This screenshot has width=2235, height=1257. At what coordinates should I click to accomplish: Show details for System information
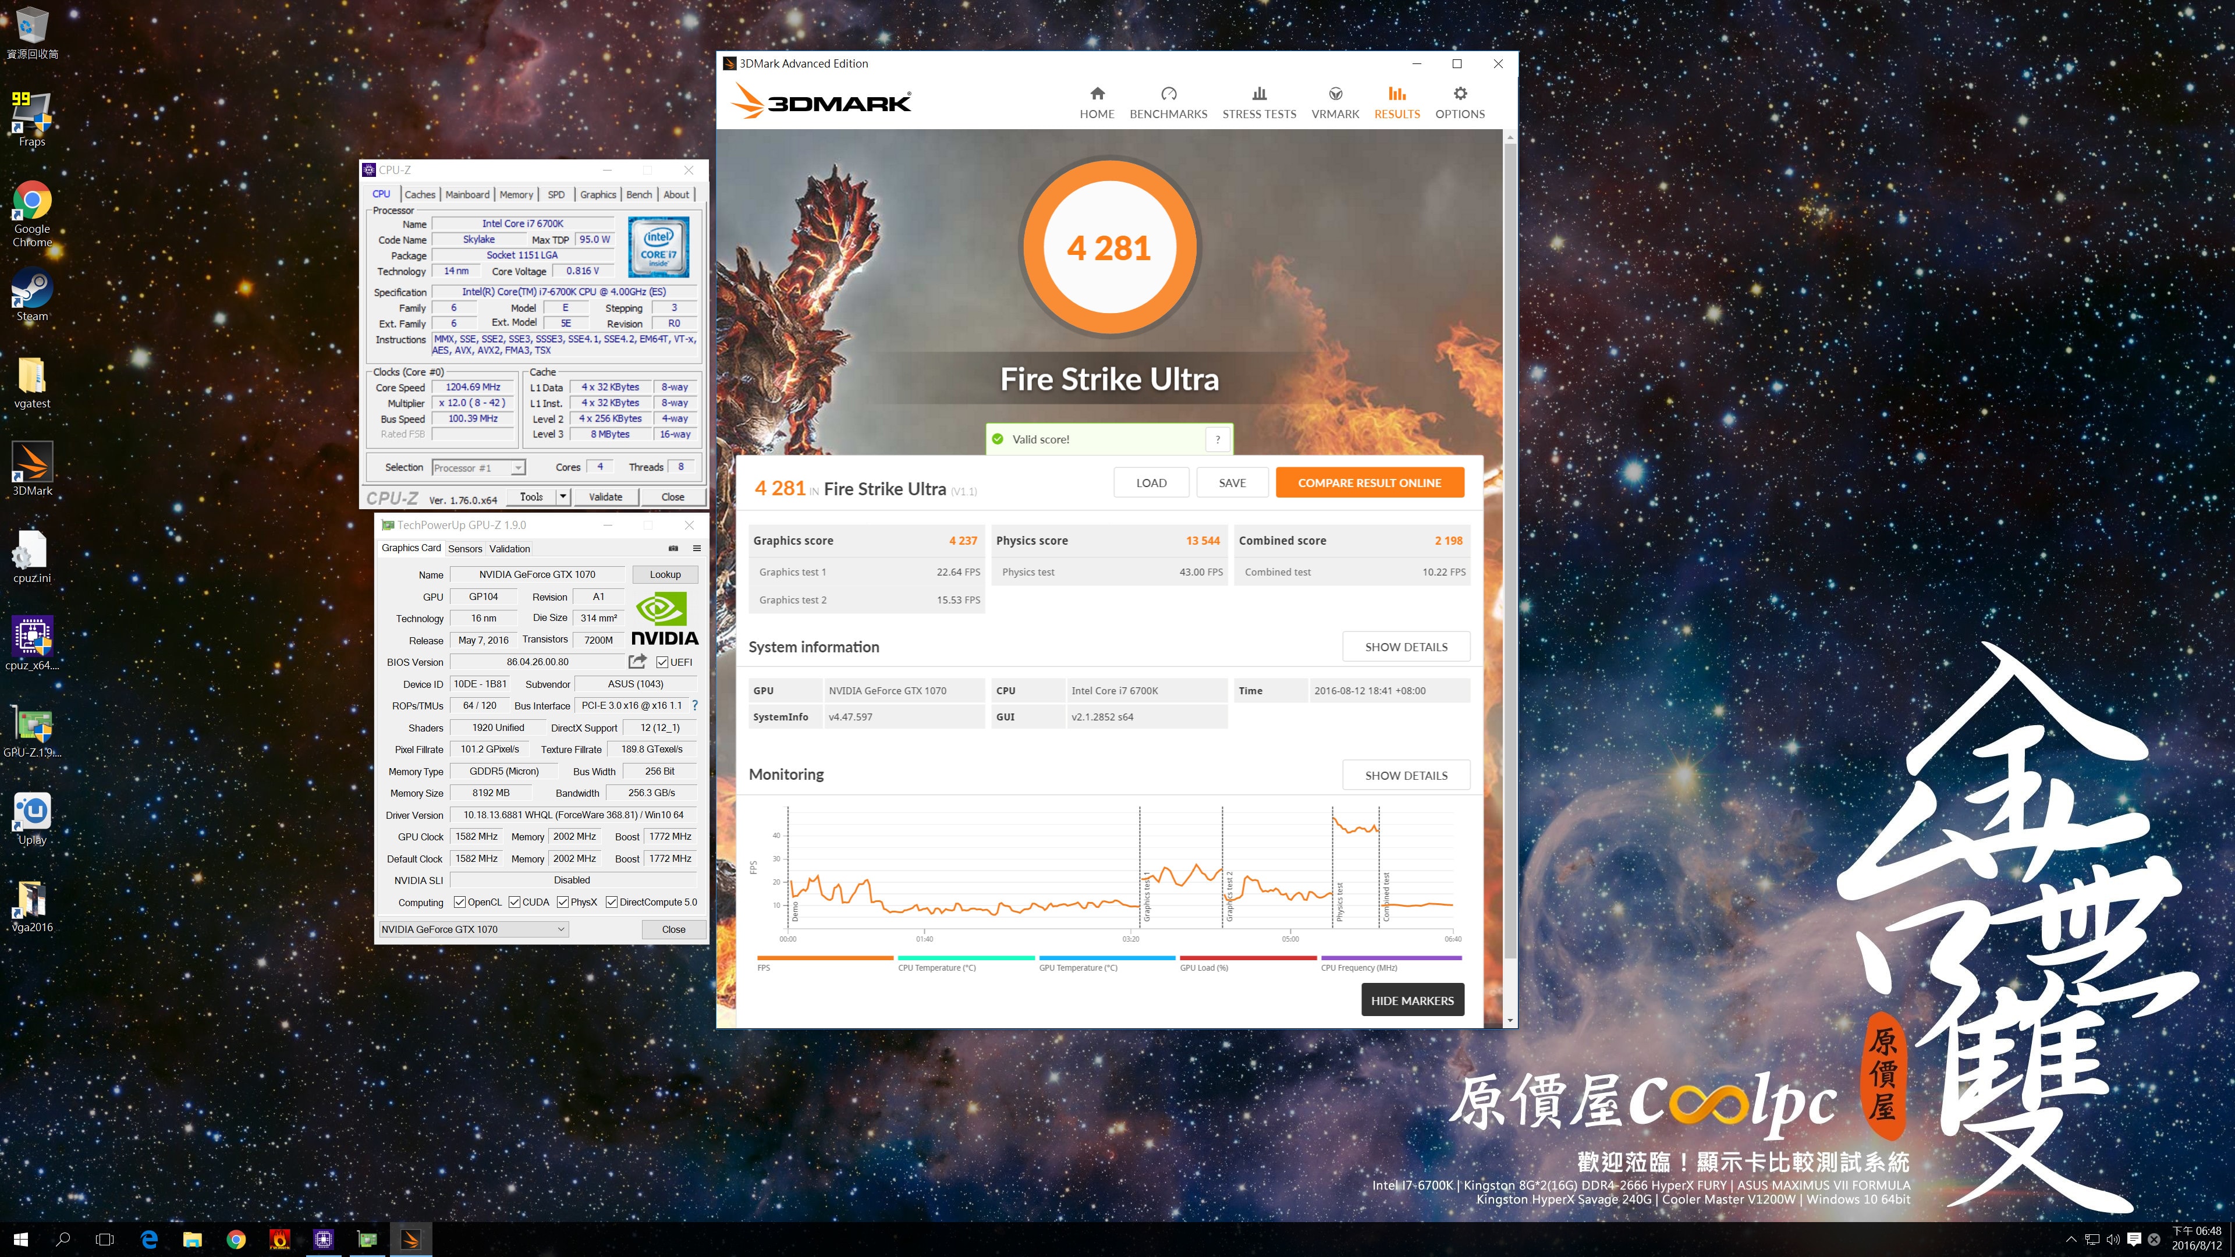pos(1406,647)
